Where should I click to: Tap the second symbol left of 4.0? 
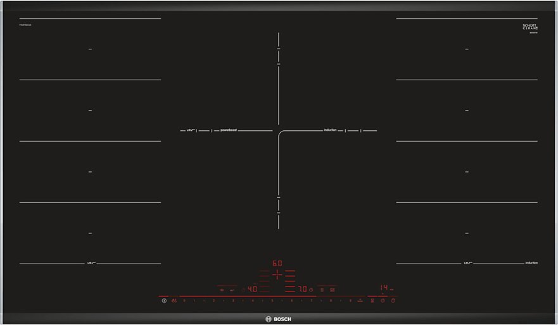click(x=222, y=290)
